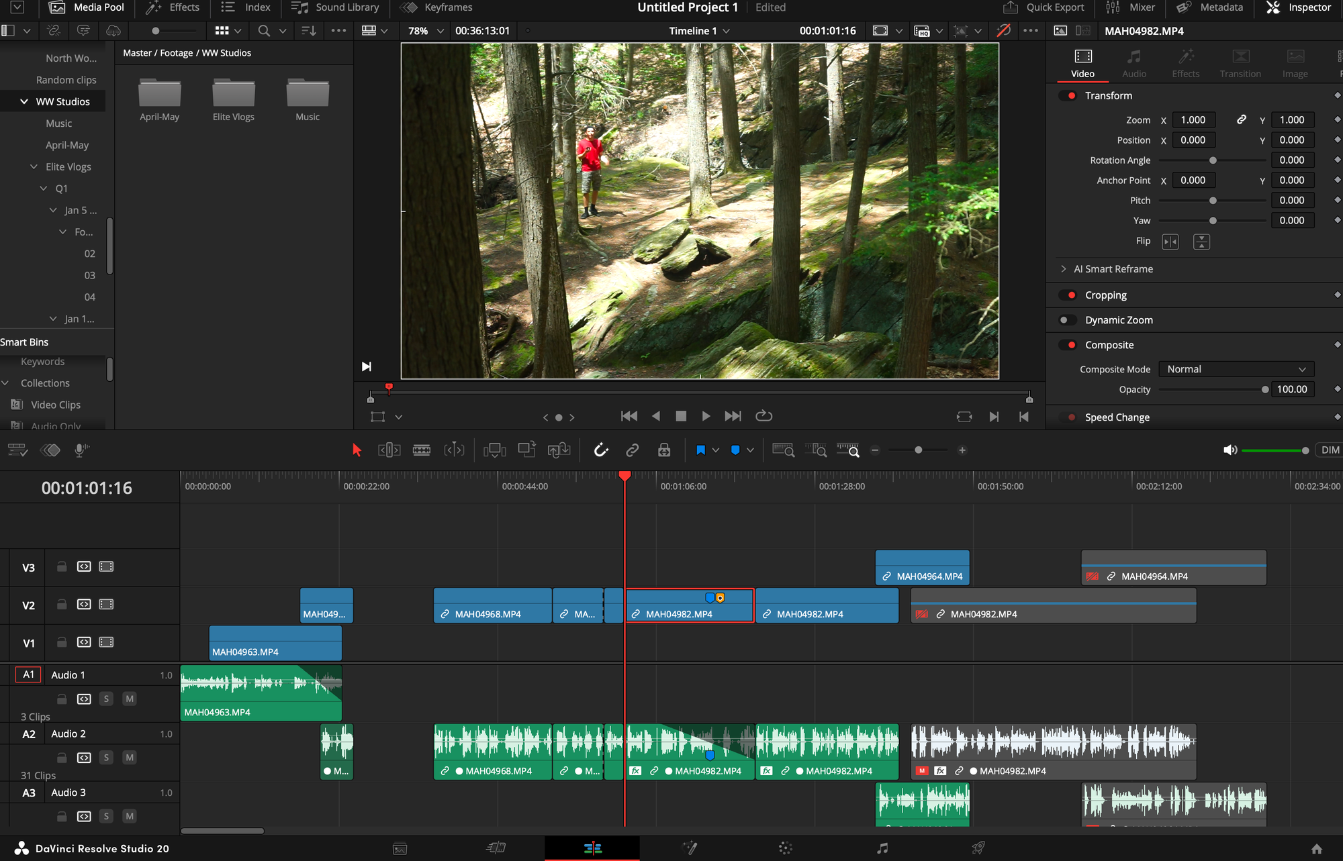This screenshot has width=1343, height=861.
Task: Mute the Audio 1 track
Action: pyautogui.click(x=130, y=699)
